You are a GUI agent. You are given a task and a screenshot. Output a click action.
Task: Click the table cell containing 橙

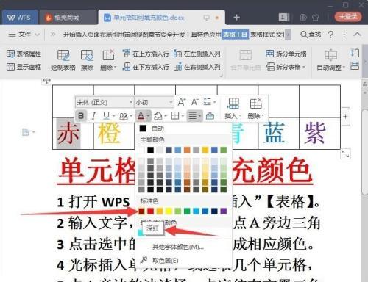coord(114,133)
